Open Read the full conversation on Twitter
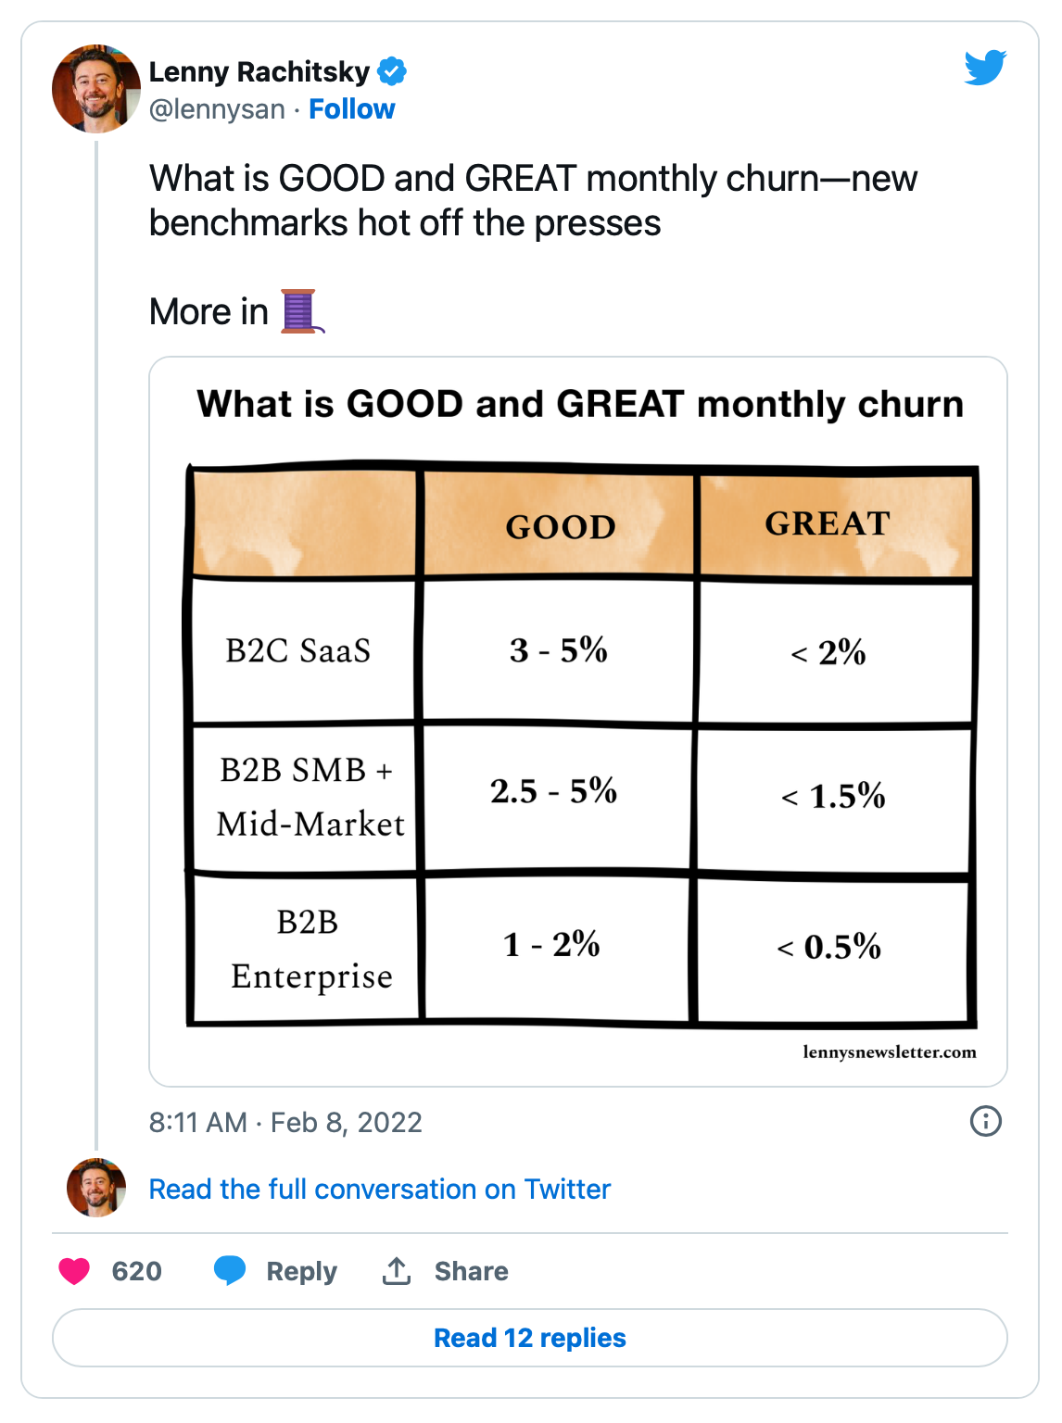Screen dimensions: 1062x1423 380,1189
